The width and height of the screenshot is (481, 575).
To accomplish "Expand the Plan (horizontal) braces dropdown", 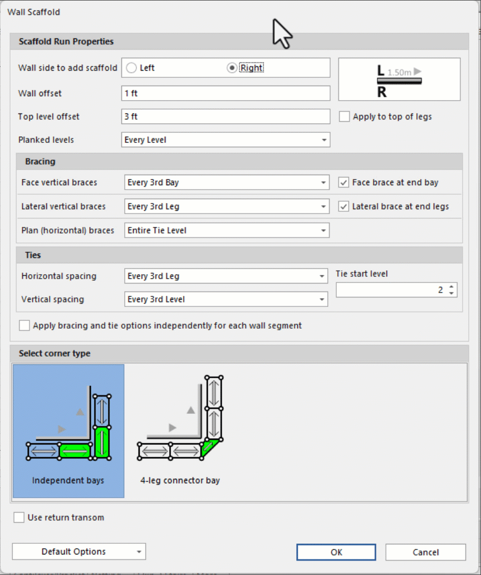I will coord(227,230).
